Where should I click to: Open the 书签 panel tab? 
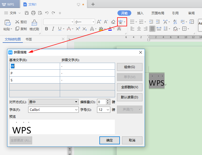coord(29,39)
